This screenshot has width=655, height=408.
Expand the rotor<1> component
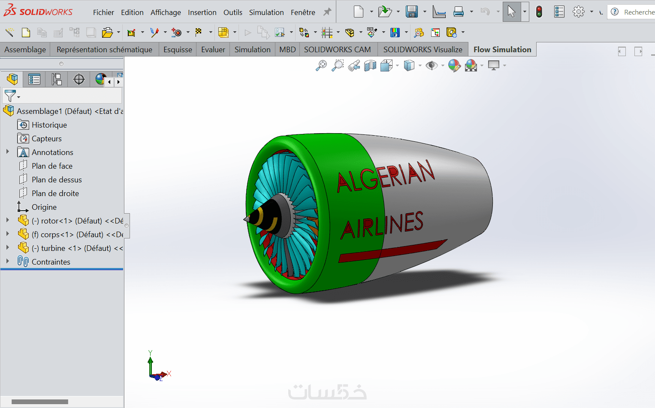tap(8, 220)
